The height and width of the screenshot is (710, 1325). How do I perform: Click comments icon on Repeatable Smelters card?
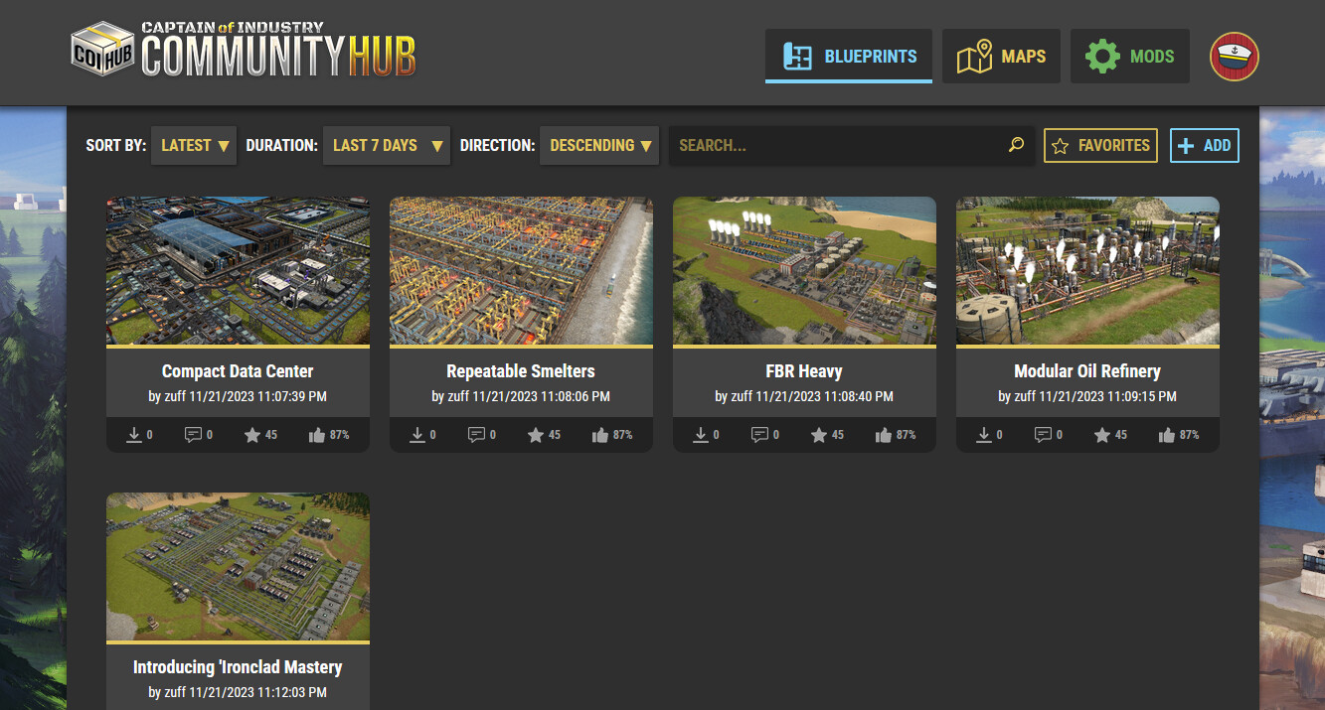click(476, 435)
